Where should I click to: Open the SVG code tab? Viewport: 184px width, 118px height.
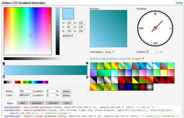pos(67,103)
